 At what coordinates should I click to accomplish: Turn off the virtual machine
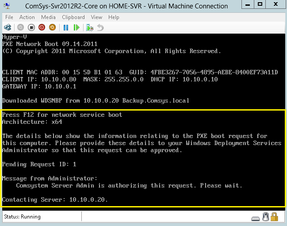31,27
